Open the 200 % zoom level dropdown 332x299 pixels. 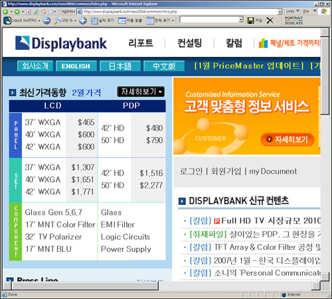[75, 21]
